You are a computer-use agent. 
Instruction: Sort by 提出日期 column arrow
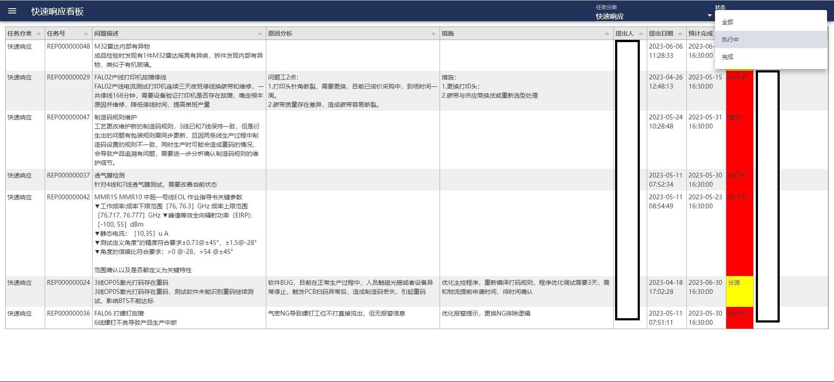[x=680, y=34]
